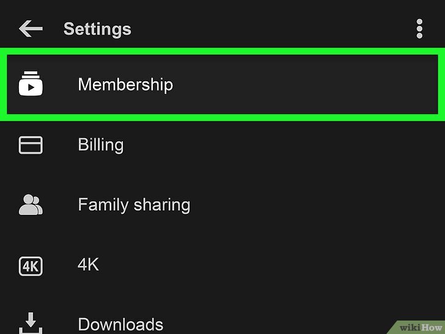
Task: Tap the Downloads arrow icon
Action: (31, 323)
